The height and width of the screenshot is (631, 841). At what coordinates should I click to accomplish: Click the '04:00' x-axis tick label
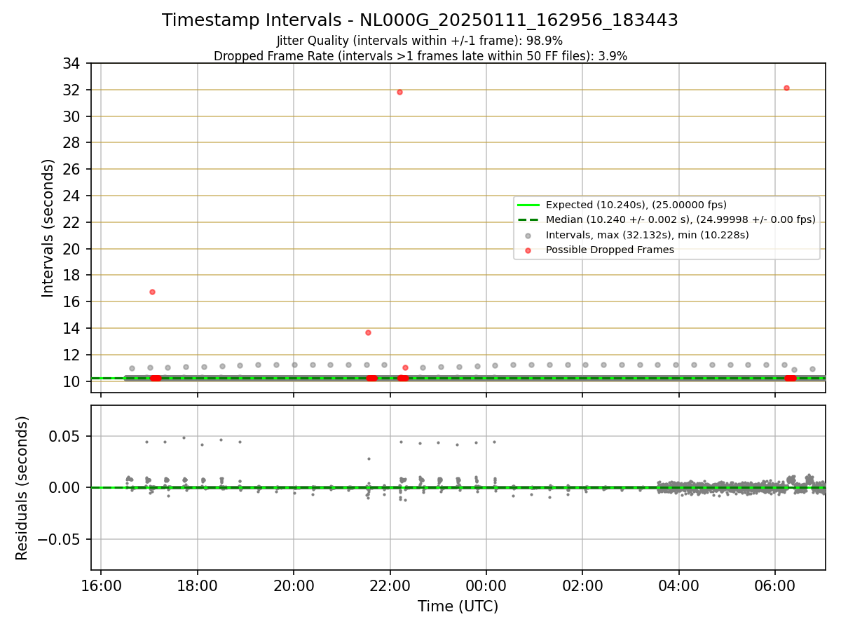tap(678, 585)
